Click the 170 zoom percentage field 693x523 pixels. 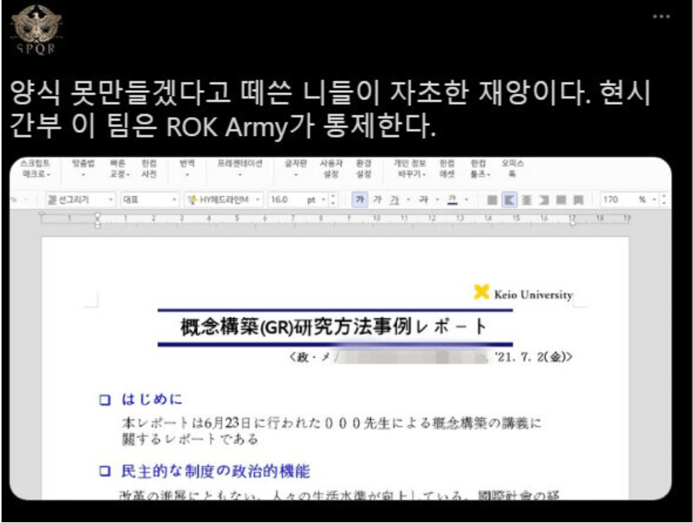click(x=614, y=200)
